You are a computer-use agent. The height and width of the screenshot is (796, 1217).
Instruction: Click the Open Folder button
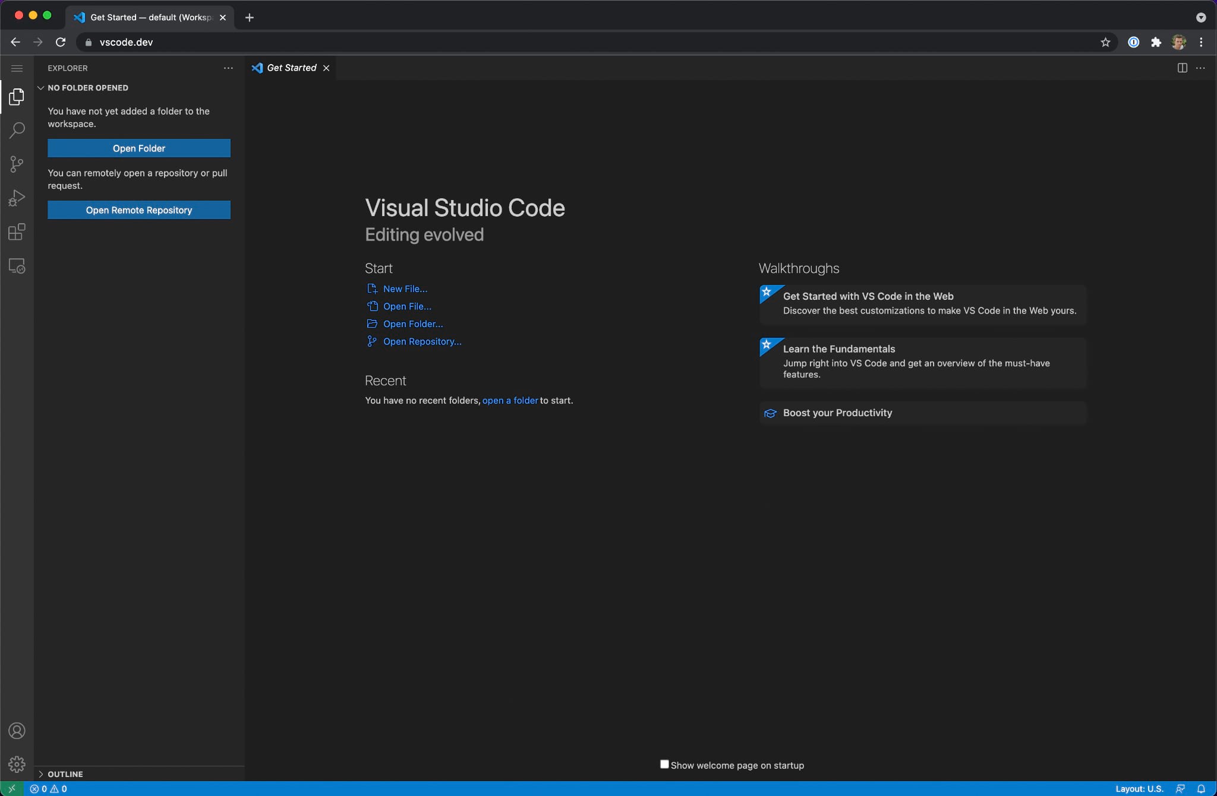pyautogui.click(x=138, y=148)
